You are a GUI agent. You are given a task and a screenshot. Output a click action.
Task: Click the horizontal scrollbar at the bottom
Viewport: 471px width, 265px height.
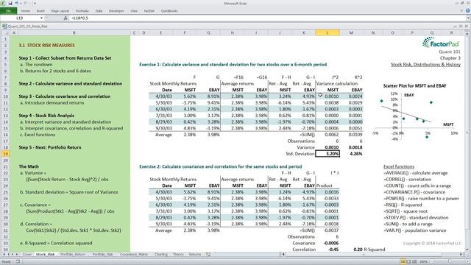click(372, 255)
